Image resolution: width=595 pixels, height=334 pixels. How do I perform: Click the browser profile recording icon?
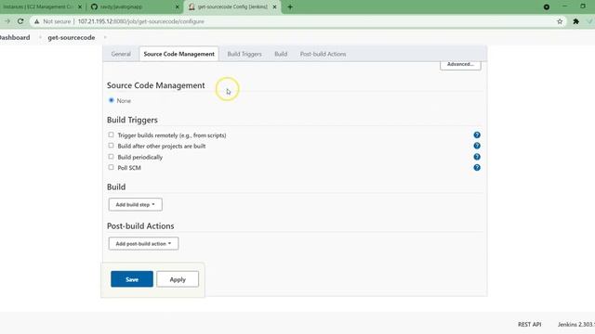[547, 6]
